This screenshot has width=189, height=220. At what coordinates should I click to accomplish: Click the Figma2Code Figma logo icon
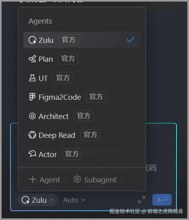tap(32, 97)
